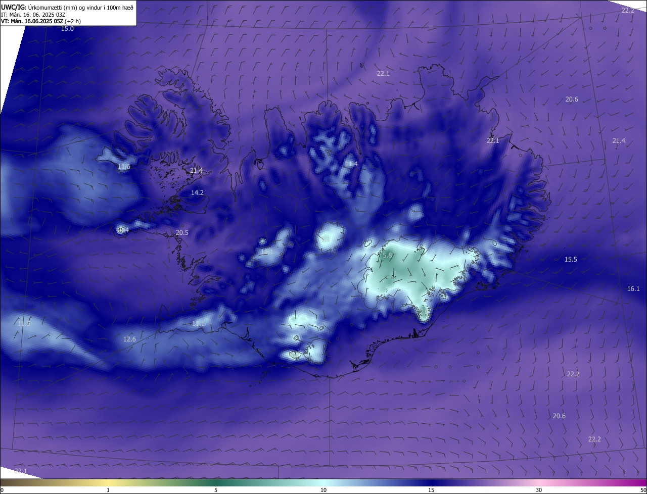
Task: Click the color scale tick labeled 15
Action: tap(431, 490)
